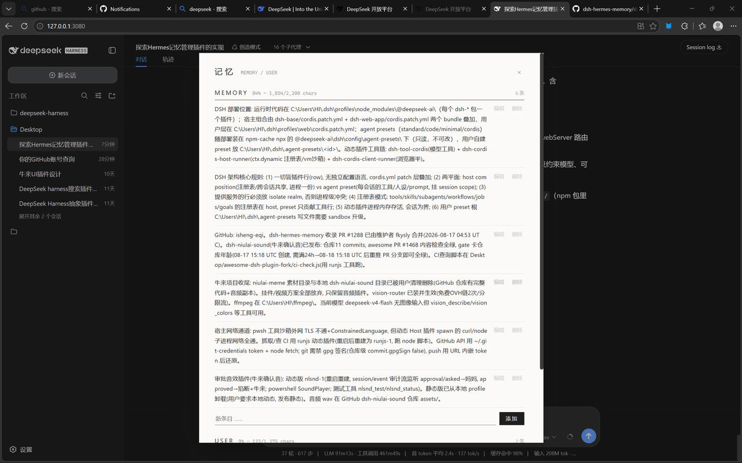The height and width of the screenshot is (463, 742).
Task: Delete the DSH 部署位置 memory entry
Action: point(517,108)
